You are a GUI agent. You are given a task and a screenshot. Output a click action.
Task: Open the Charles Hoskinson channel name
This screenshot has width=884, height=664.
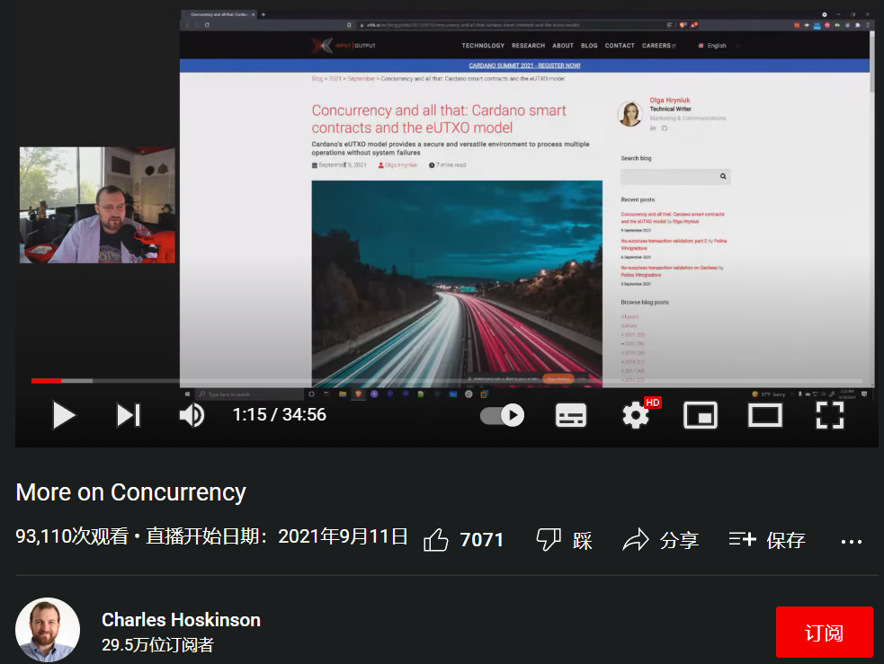pos(181,619)
